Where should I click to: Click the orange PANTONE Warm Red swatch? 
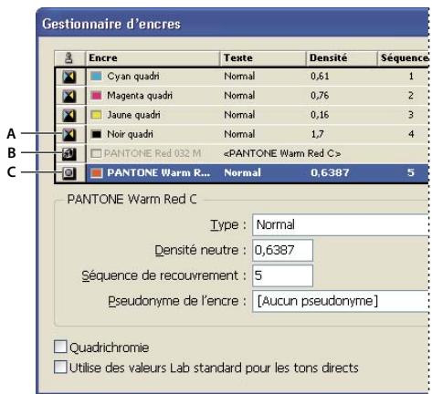96,172
